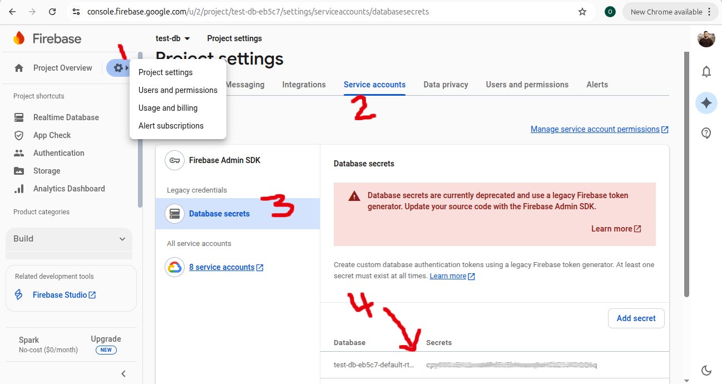Image resolution: width=722 pixels, height=384 pixels.
Task: Expand the Build product category
Action: pyautogui.click(x=69, y=239)
